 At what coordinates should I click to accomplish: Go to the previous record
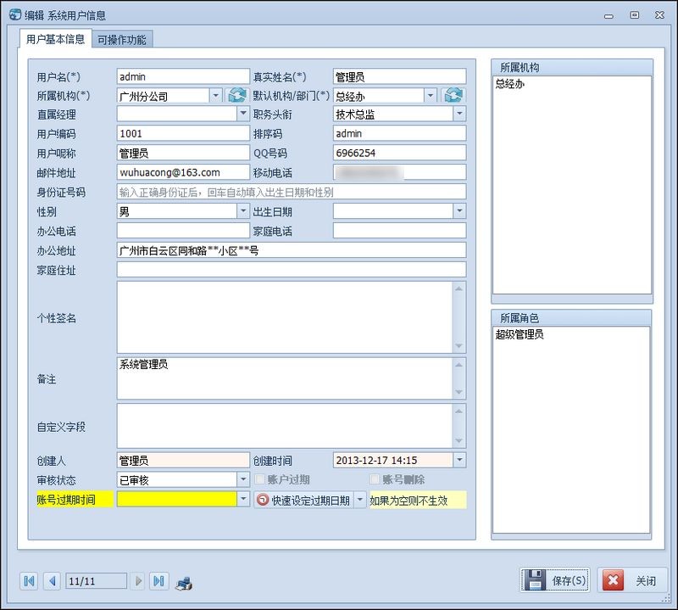coord(53,581)
